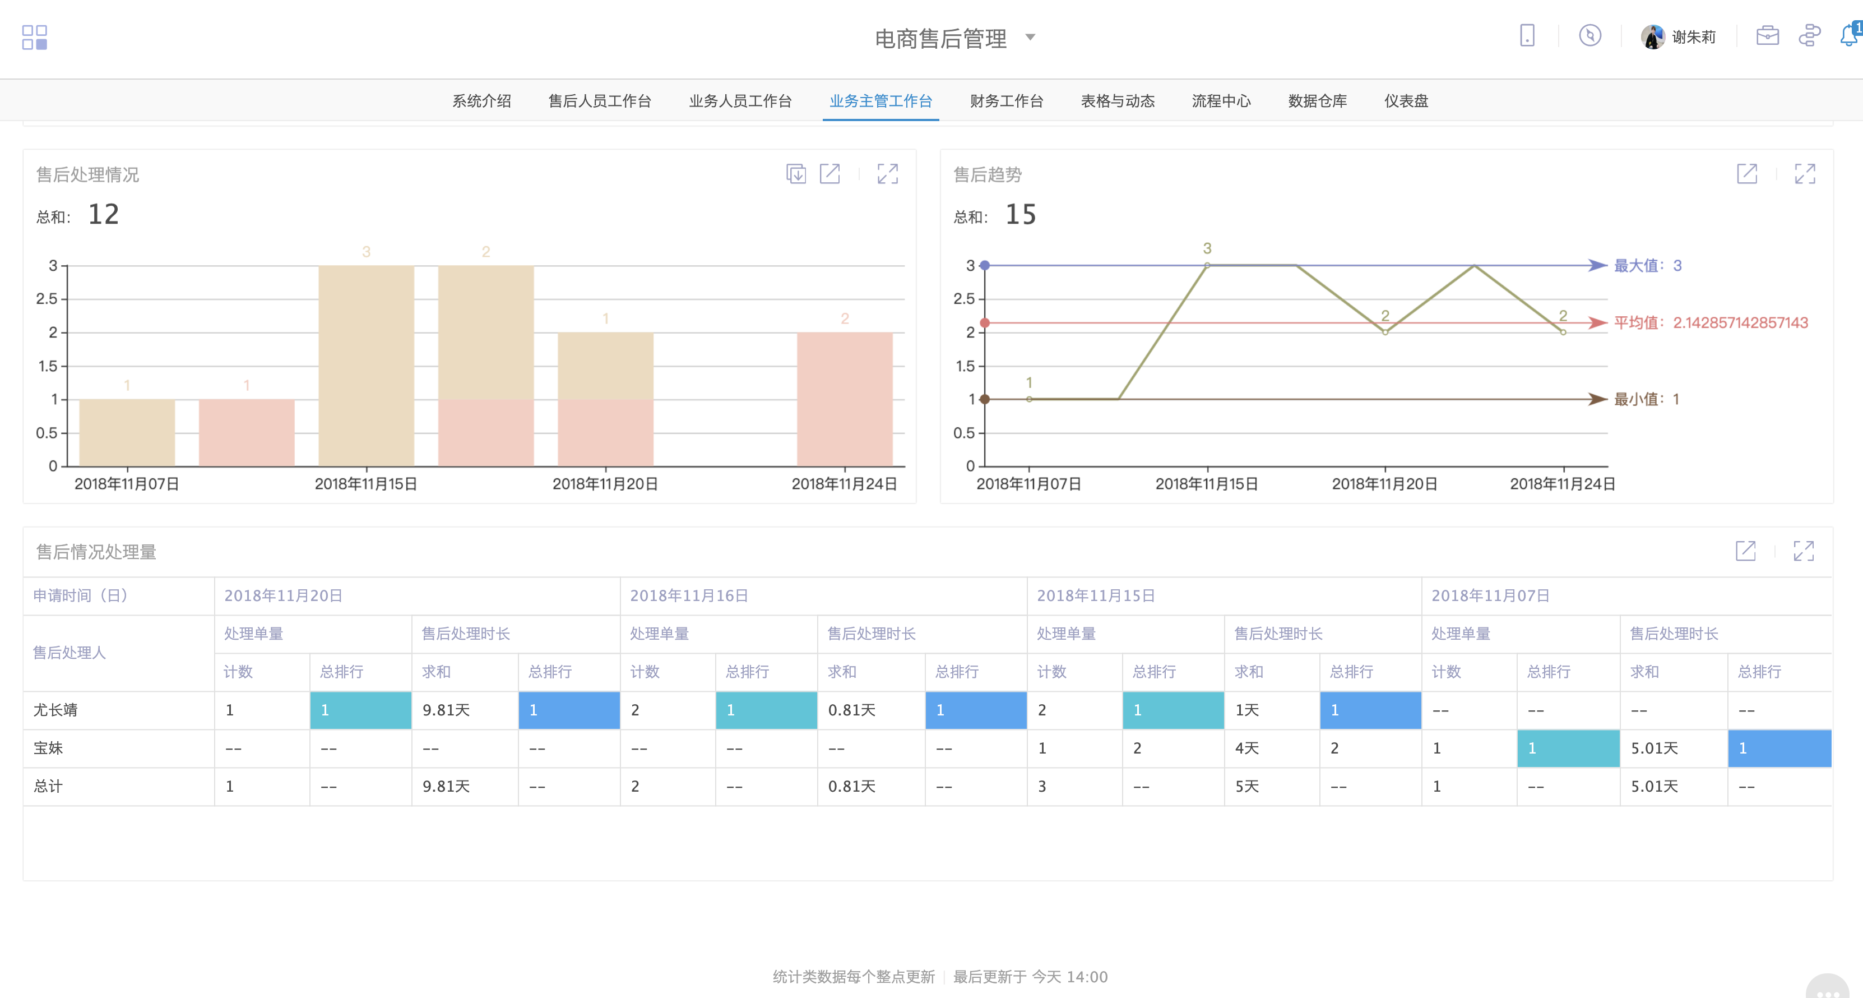Export the 售后处理情况 chart data icon
The height and width of the screenshot is (998, 1863).
(x=795, y=174)
